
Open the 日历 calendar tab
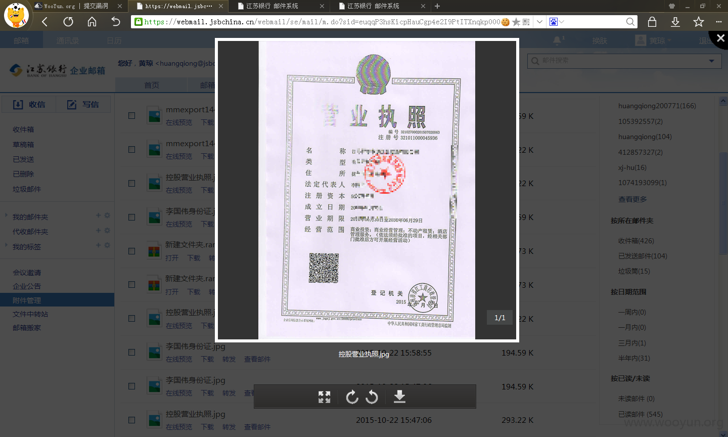coord(114,40)
